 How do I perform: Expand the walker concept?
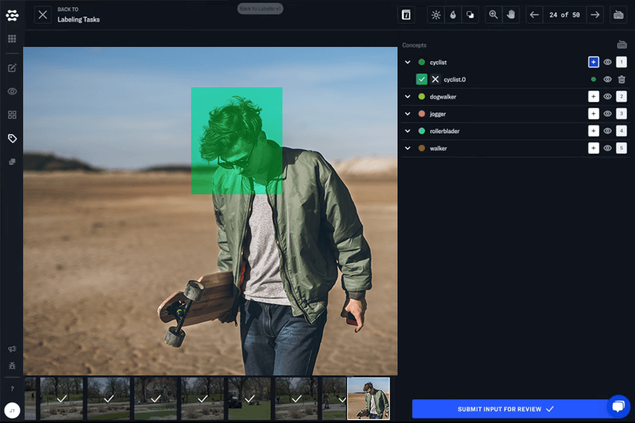coord(407,148)
